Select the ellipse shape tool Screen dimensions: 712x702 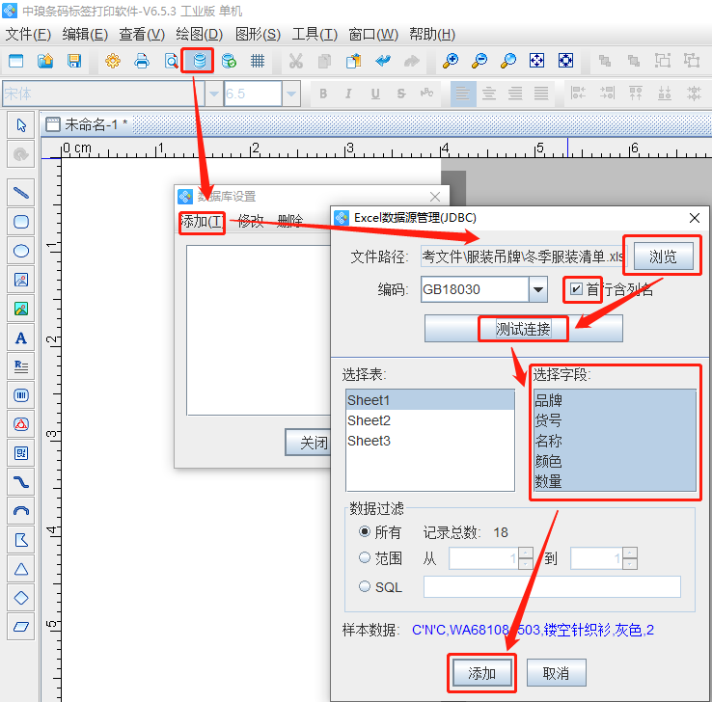click(x=20, y=251)
